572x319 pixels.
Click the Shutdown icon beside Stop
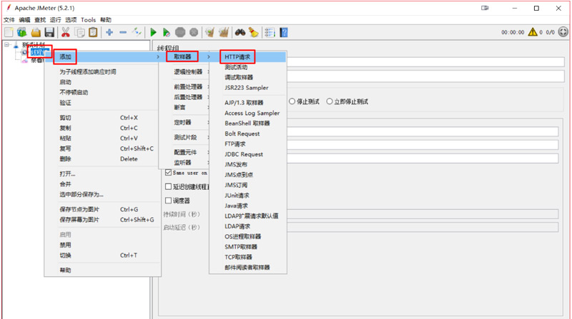coord(194,32)
